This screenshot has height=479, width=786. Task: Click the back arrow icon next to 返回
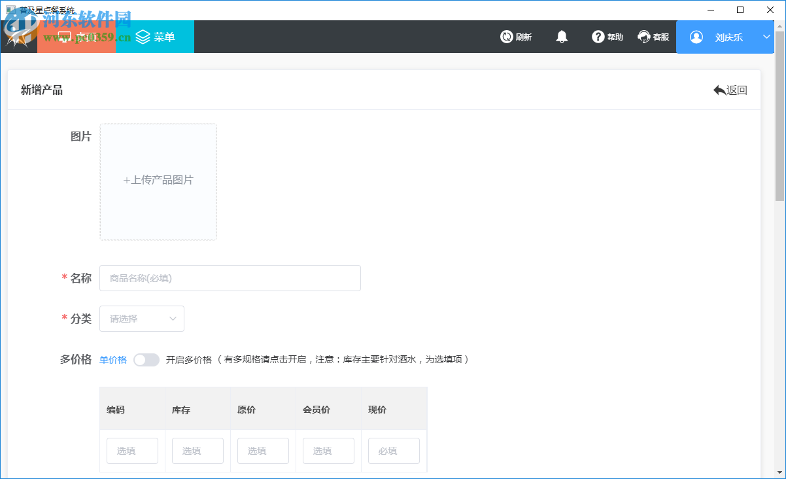pyautogui.click(x=720, y=90)
